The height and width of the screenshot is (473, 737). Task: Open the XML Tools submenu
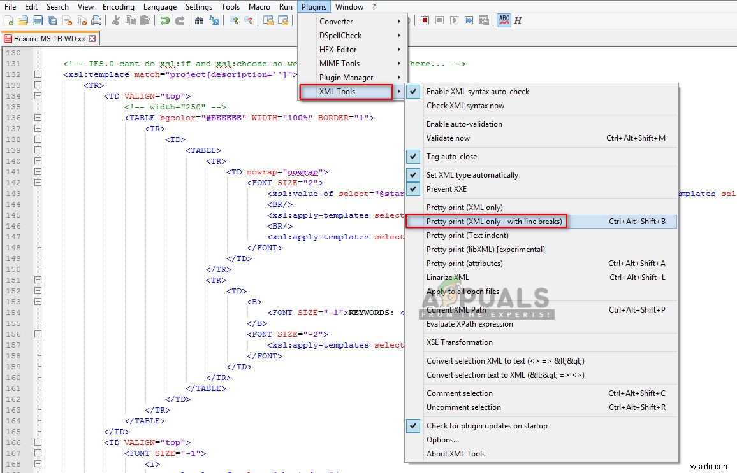click(353, 92)
